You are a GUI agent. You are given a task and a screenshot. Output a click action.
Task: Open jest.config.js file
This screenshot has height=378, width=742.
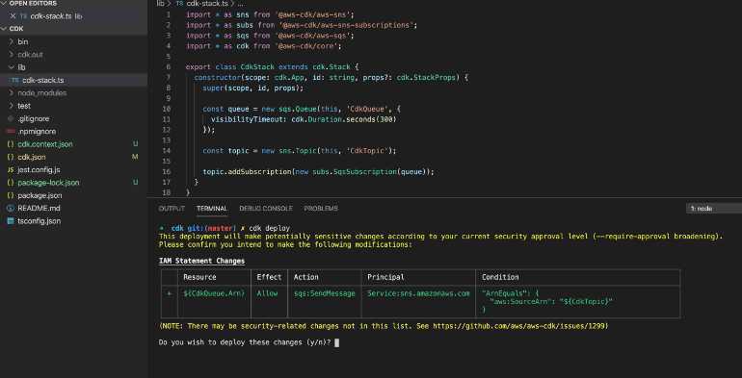click(x=39, y=169)
